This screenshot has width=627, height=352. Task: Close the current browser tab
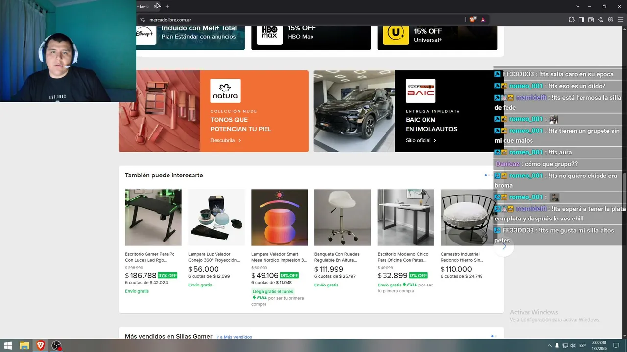tap(156, 6)
